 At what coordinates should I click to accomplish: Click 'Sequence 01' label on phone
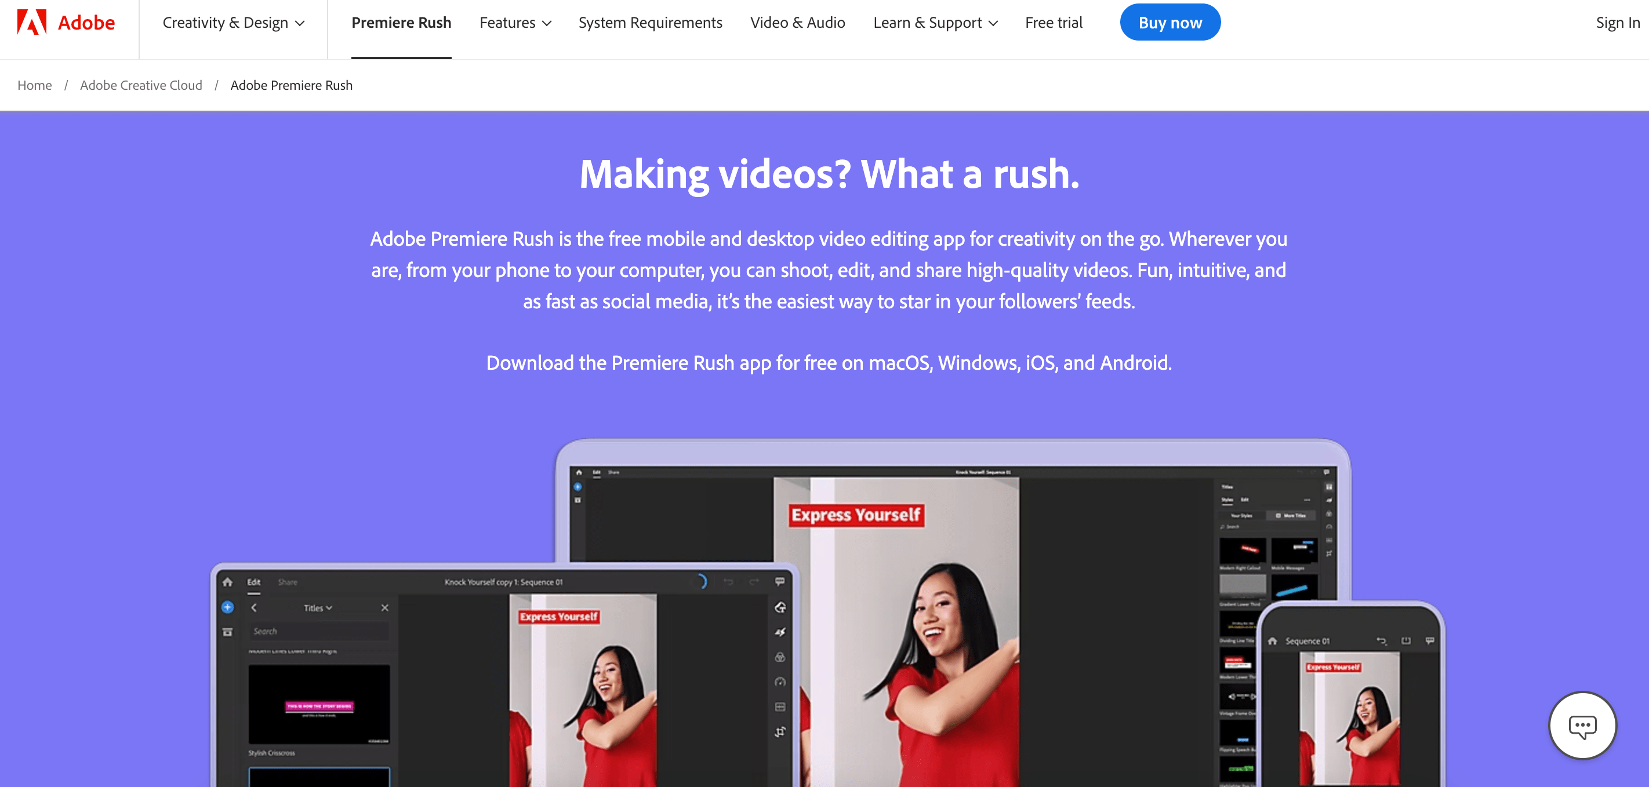[x=1307, y=641]
